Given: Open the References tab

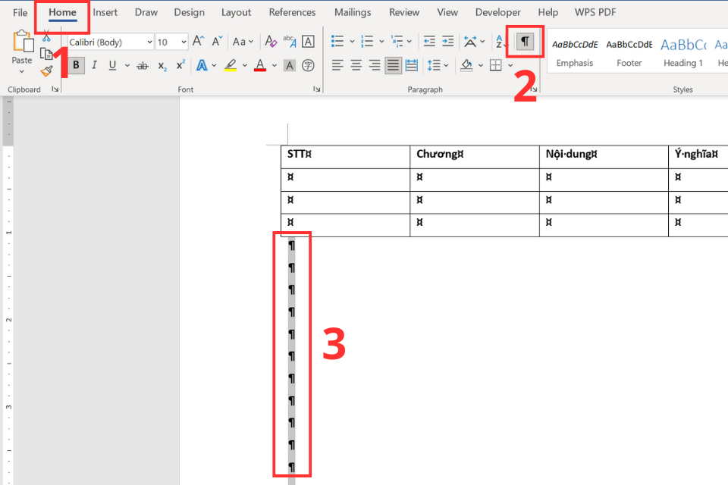Looking at the screenshot, I should (292, 13).
